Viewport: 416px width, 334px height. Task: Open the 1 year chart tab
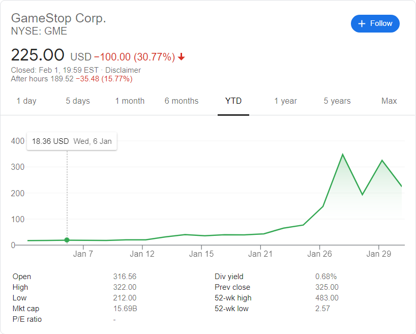point(285,101)
